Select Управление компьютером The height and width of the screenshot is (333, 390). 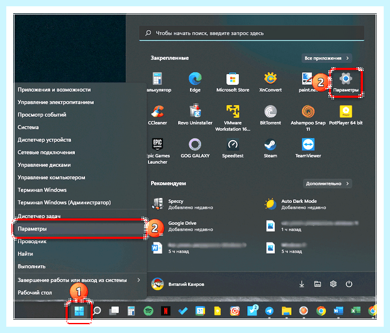(x=80, y=177)
